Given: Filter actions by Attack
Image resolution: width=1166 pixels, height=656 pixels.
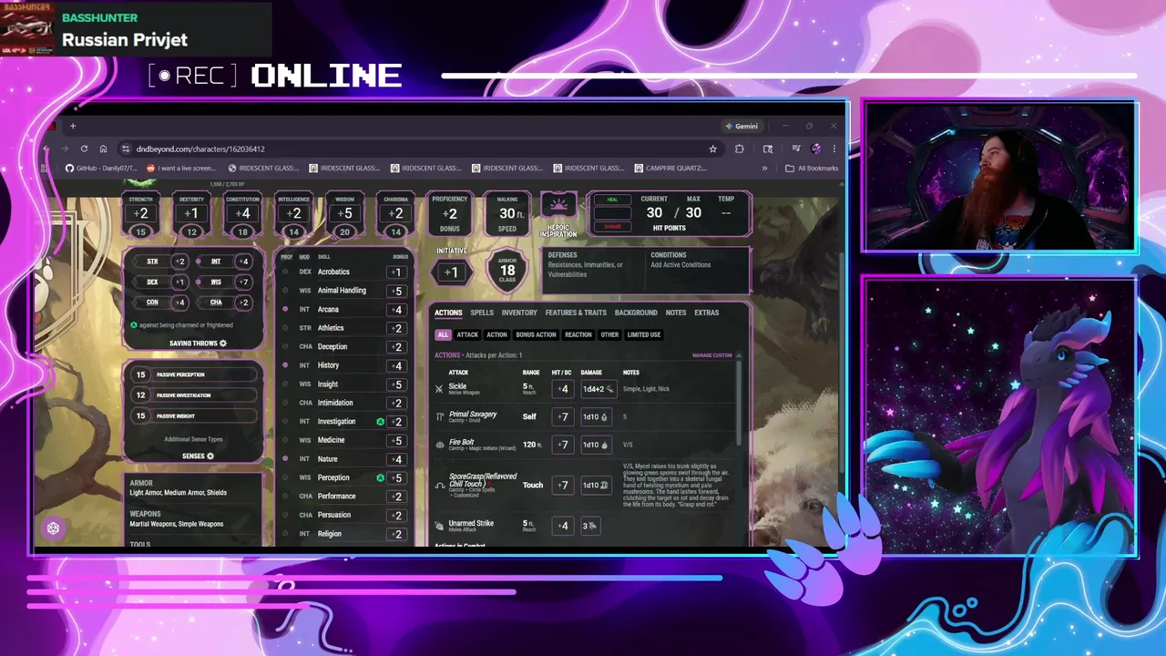Looking at the screenshot, I should click(x=467, y=334).
